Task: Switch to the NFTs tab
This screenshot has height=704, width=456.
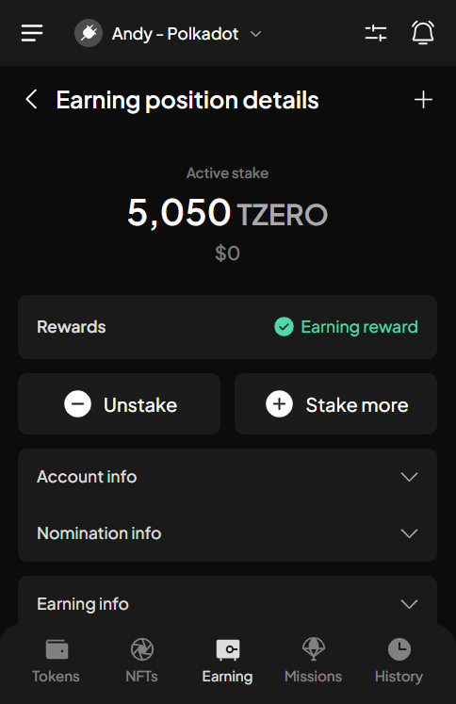Action: pos(142,662)
